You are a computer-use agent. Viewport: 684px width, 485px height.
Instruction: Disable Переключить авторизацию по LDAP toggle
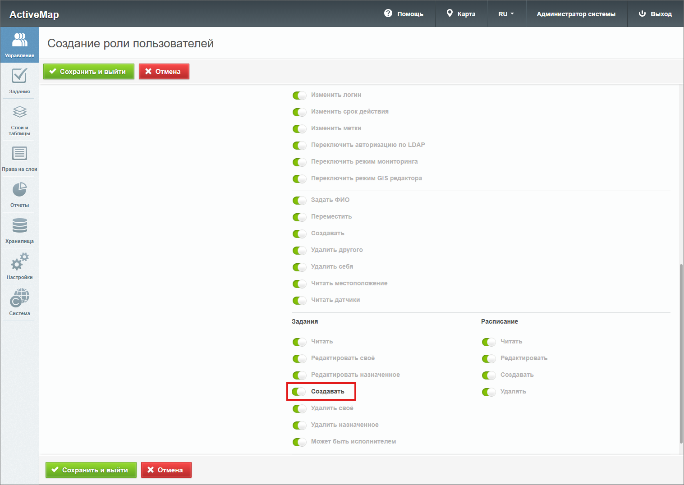299,145
